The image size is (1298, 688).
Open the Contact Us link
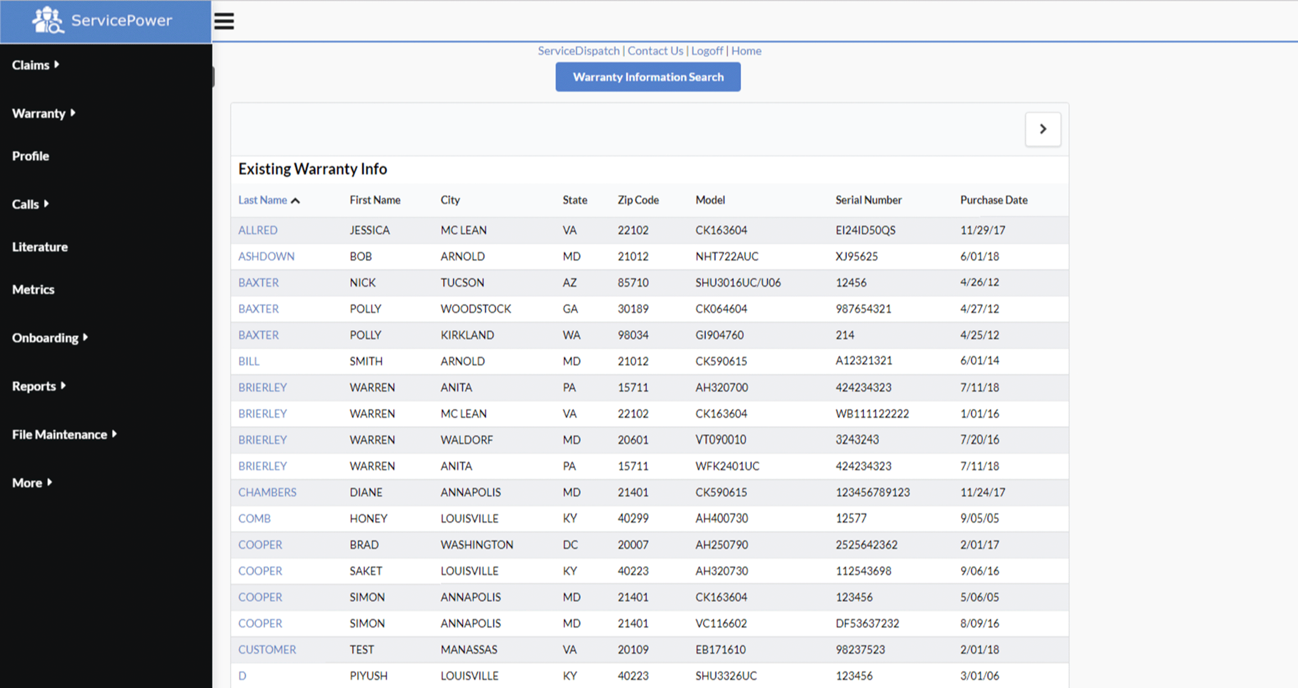pyautogui.click(x=655, y=51)
